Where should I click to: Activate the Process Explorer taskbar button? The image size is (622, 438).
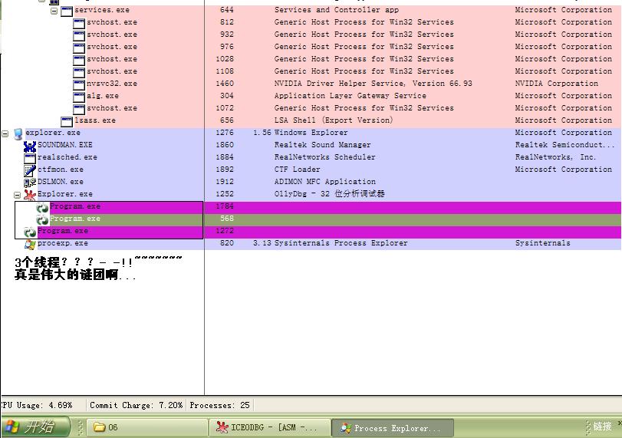point(392,428)
